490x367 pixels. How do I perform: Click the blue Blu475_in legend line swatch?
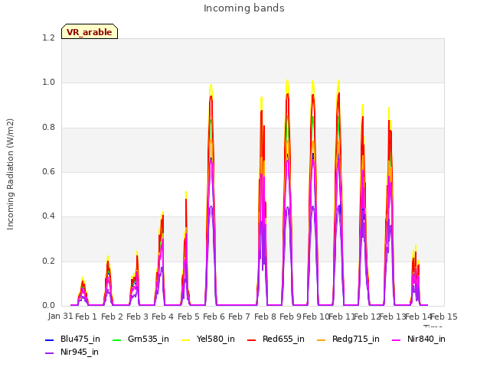click(49, 339)
